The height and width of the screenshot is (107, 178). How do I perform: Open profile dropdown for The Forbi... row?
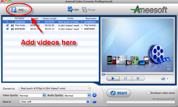tap(82, 25)
